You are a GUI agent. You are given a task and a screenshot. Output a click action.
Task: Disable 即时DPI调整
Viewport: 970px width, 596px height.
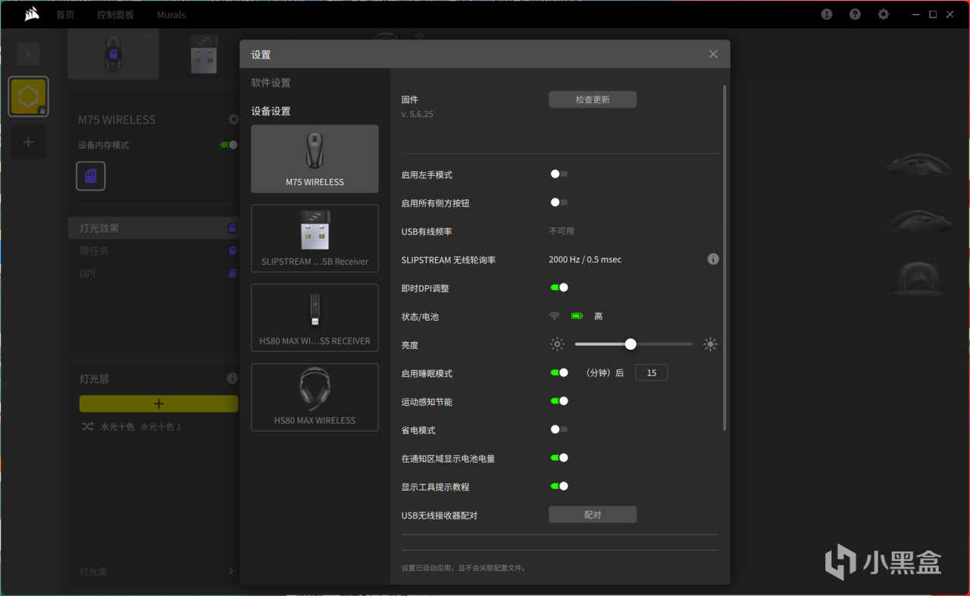click(559, 287)
